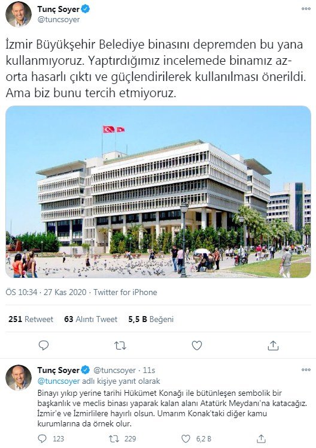
Task: Like the main tweet with heart icon
Action: click(197, 345)
